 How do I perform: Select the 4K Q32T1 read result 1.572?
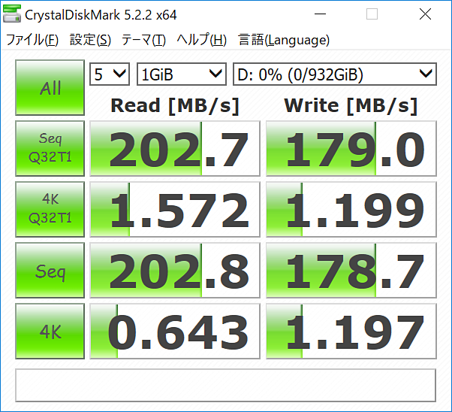pos(175,209)
